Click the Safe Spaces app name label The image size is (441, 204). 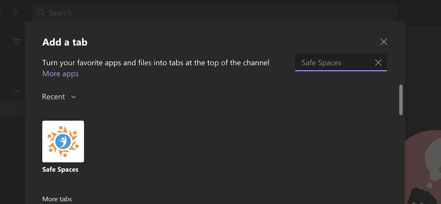click(60, 170)
